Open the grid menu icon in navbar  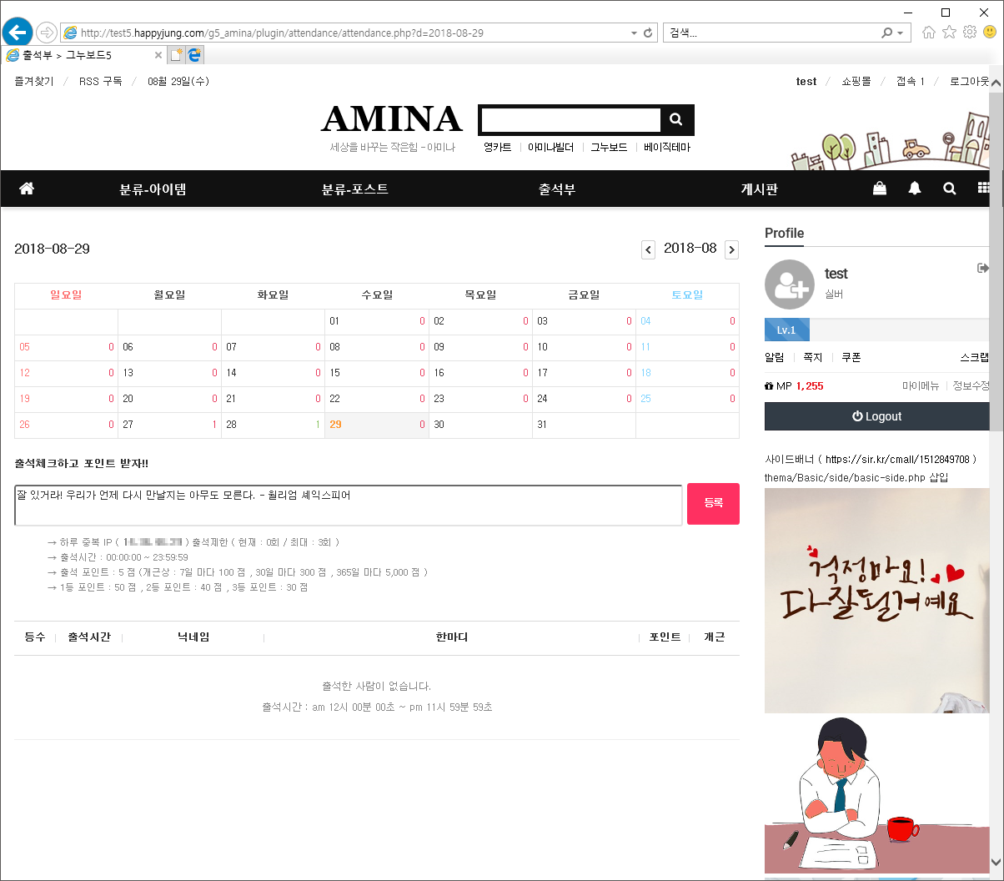tap(984, 189)
